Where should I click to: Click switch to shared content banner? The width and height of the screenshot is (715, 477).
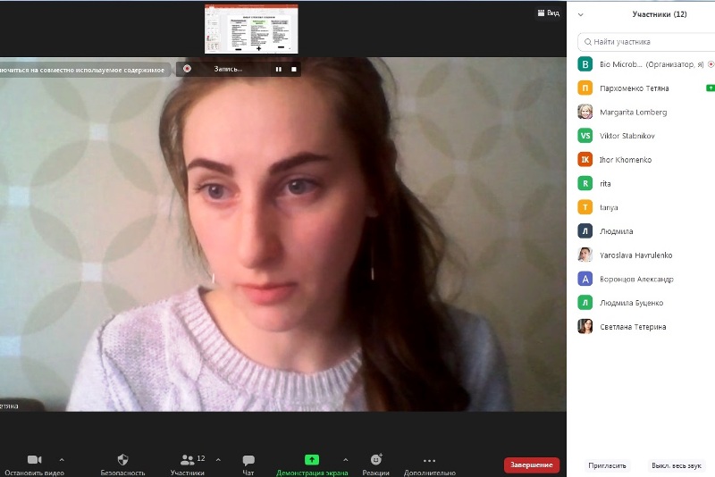click(84, 70)
